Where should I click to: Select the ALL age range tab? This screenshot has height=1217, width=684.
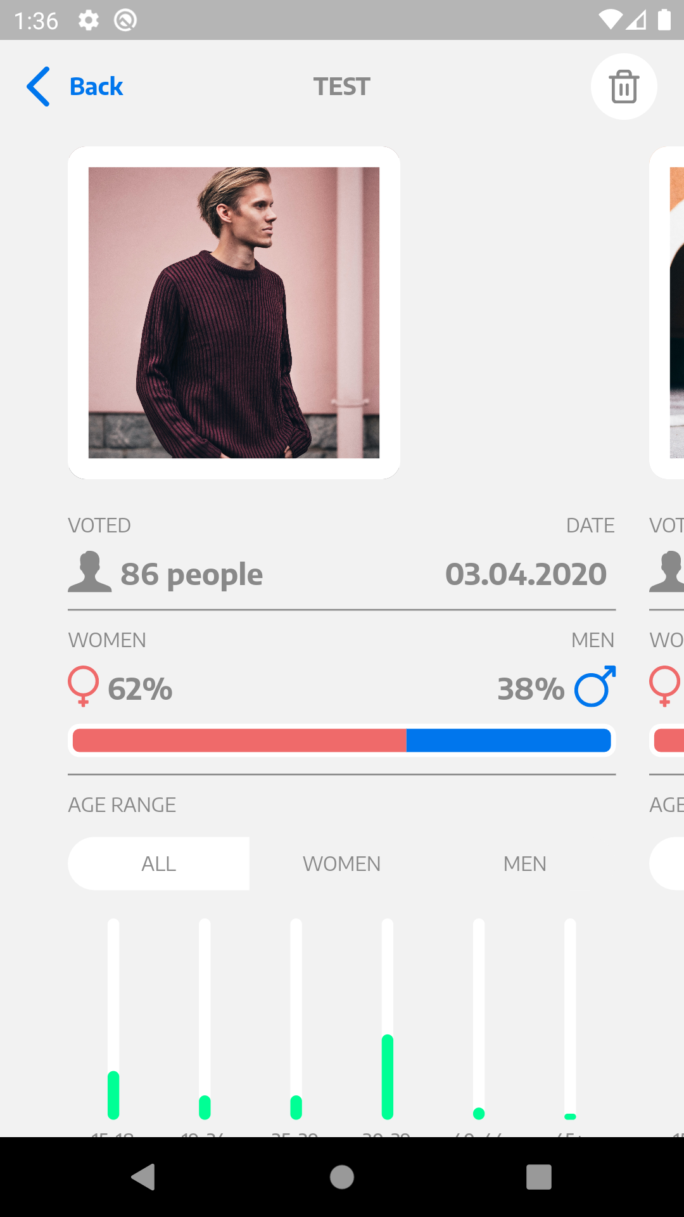158,863
